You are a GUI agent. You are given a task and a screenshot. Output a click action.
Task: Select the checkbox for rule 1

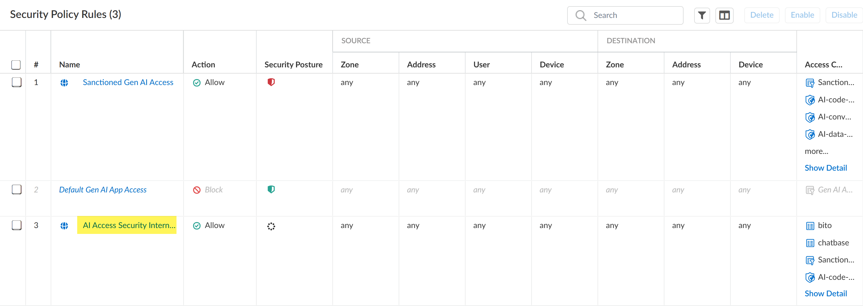(16, 82)
